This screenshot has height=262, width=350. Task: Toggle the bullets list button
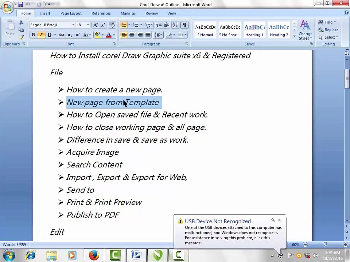click(124, 25)
